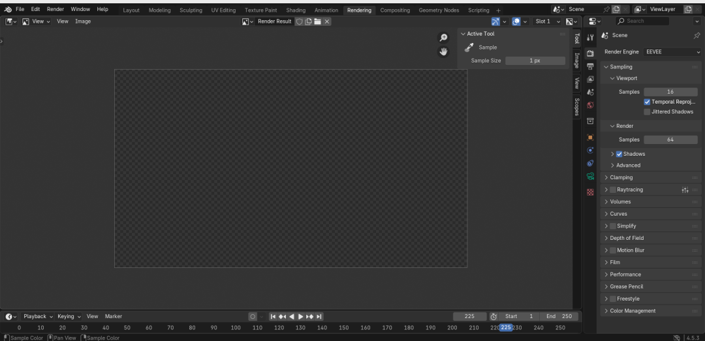
Task: Open the Keying popover in timeline
Action: pos(69,316)
